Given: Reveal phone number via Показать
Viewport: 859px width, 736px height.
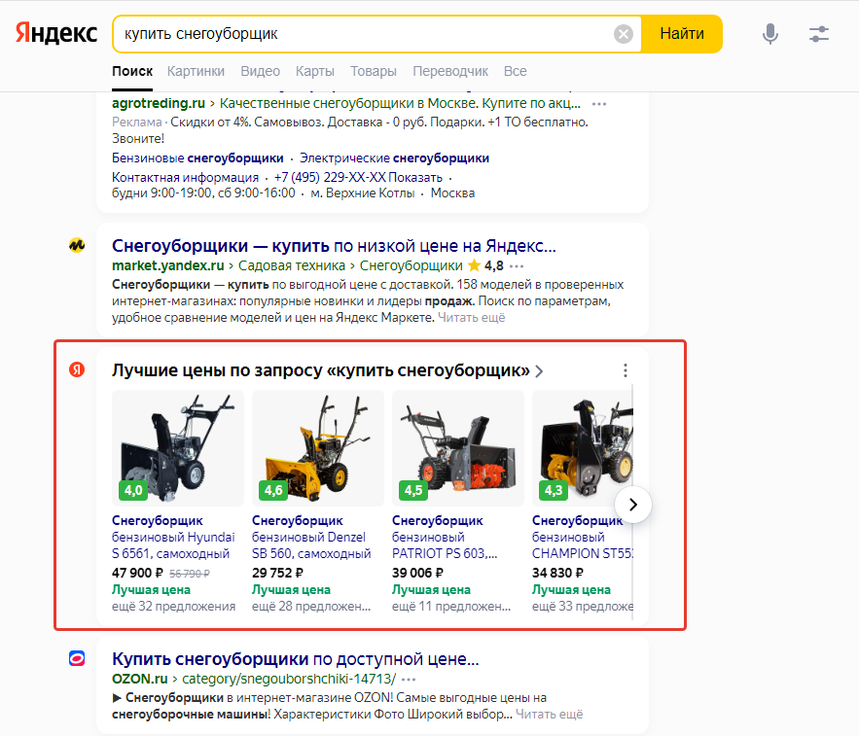Looking at the screenshot, I should tap(417, 177).
